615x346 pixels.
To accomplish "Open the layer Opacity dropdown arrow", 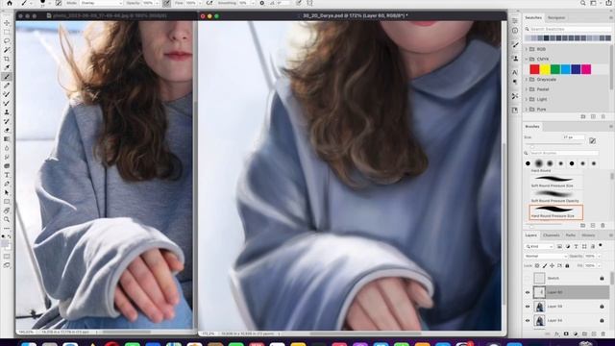I will point(599,256).
